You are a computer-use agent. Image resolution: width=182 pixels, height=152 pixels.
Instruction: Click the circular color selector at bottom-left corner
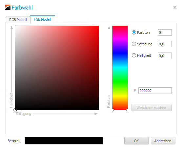click(x=15, y=110)
